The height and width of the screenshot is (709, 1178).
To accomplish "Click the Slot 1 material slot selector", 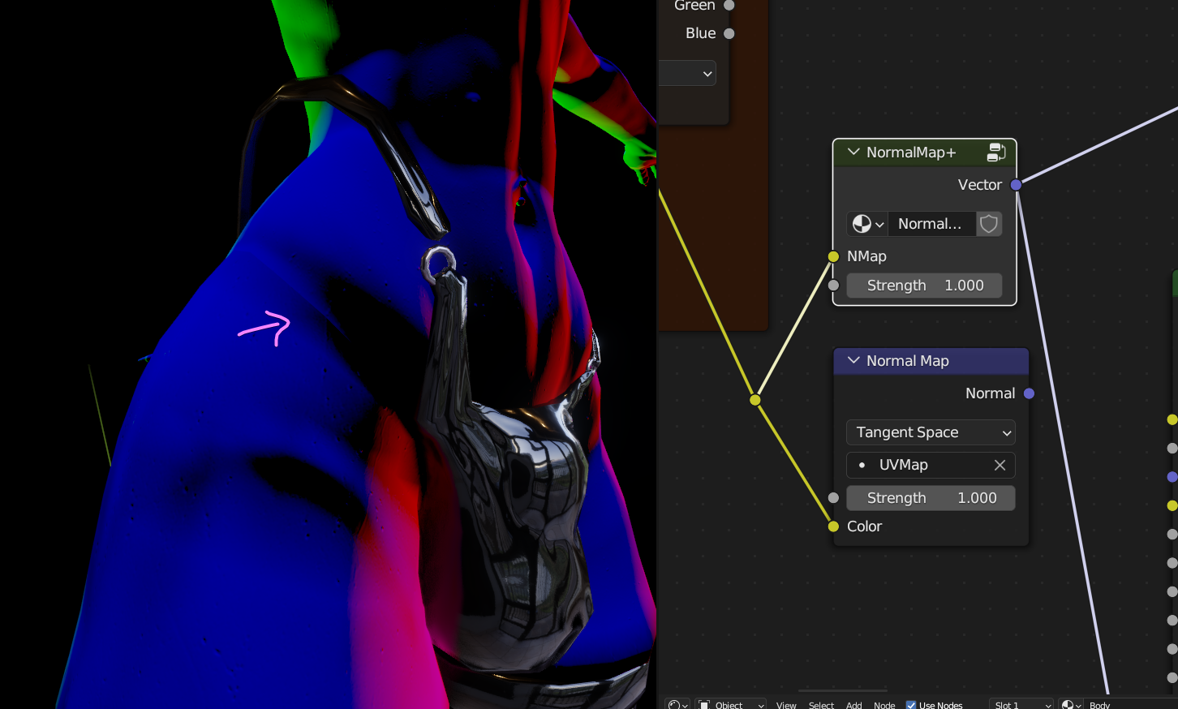I will 1021,705.
